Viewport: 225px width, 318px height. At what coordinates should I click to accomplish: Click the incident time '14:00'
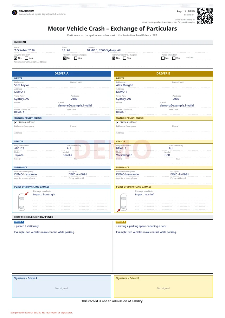(x=66, y=50)
